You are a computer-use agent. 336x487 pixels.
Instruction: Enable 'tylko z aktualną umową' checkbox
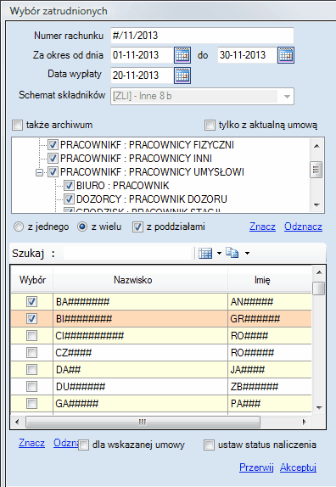[210, 126]
